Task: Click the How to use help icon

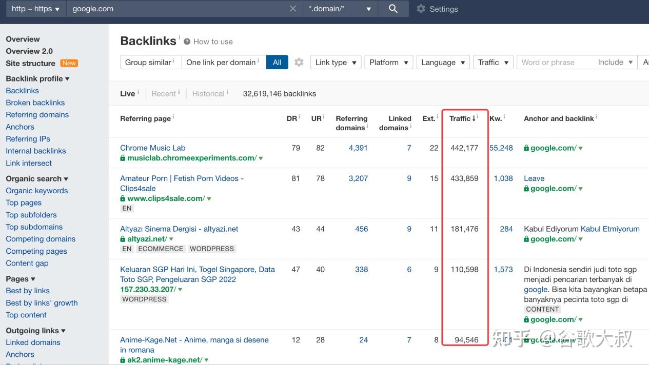Action: coord(187,42)
